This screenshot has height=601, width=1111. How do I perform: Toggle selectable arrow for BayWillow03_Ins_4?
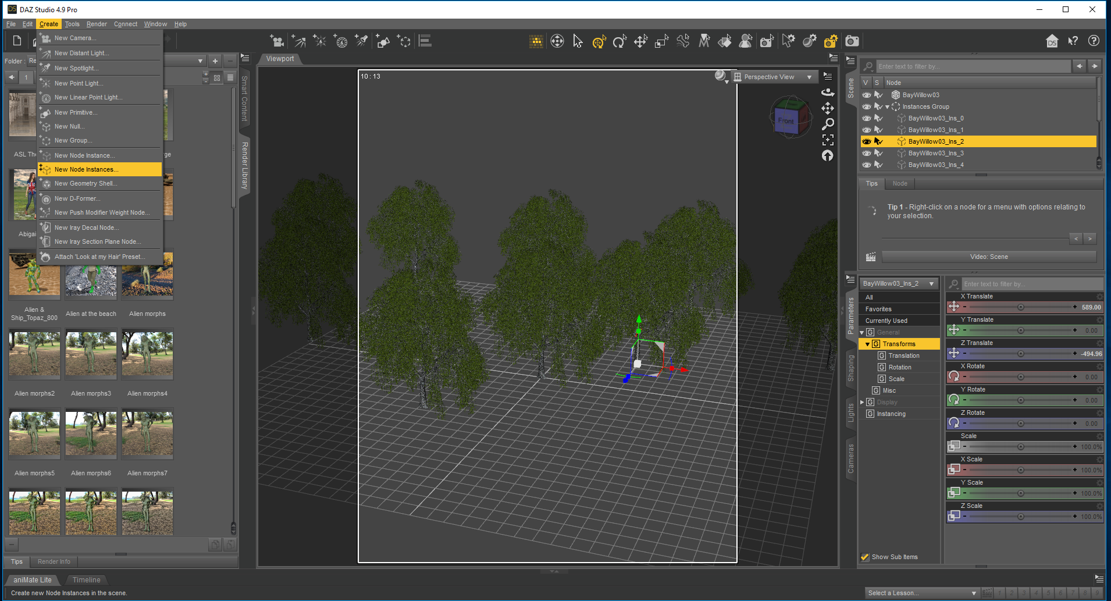click(878, 165)
